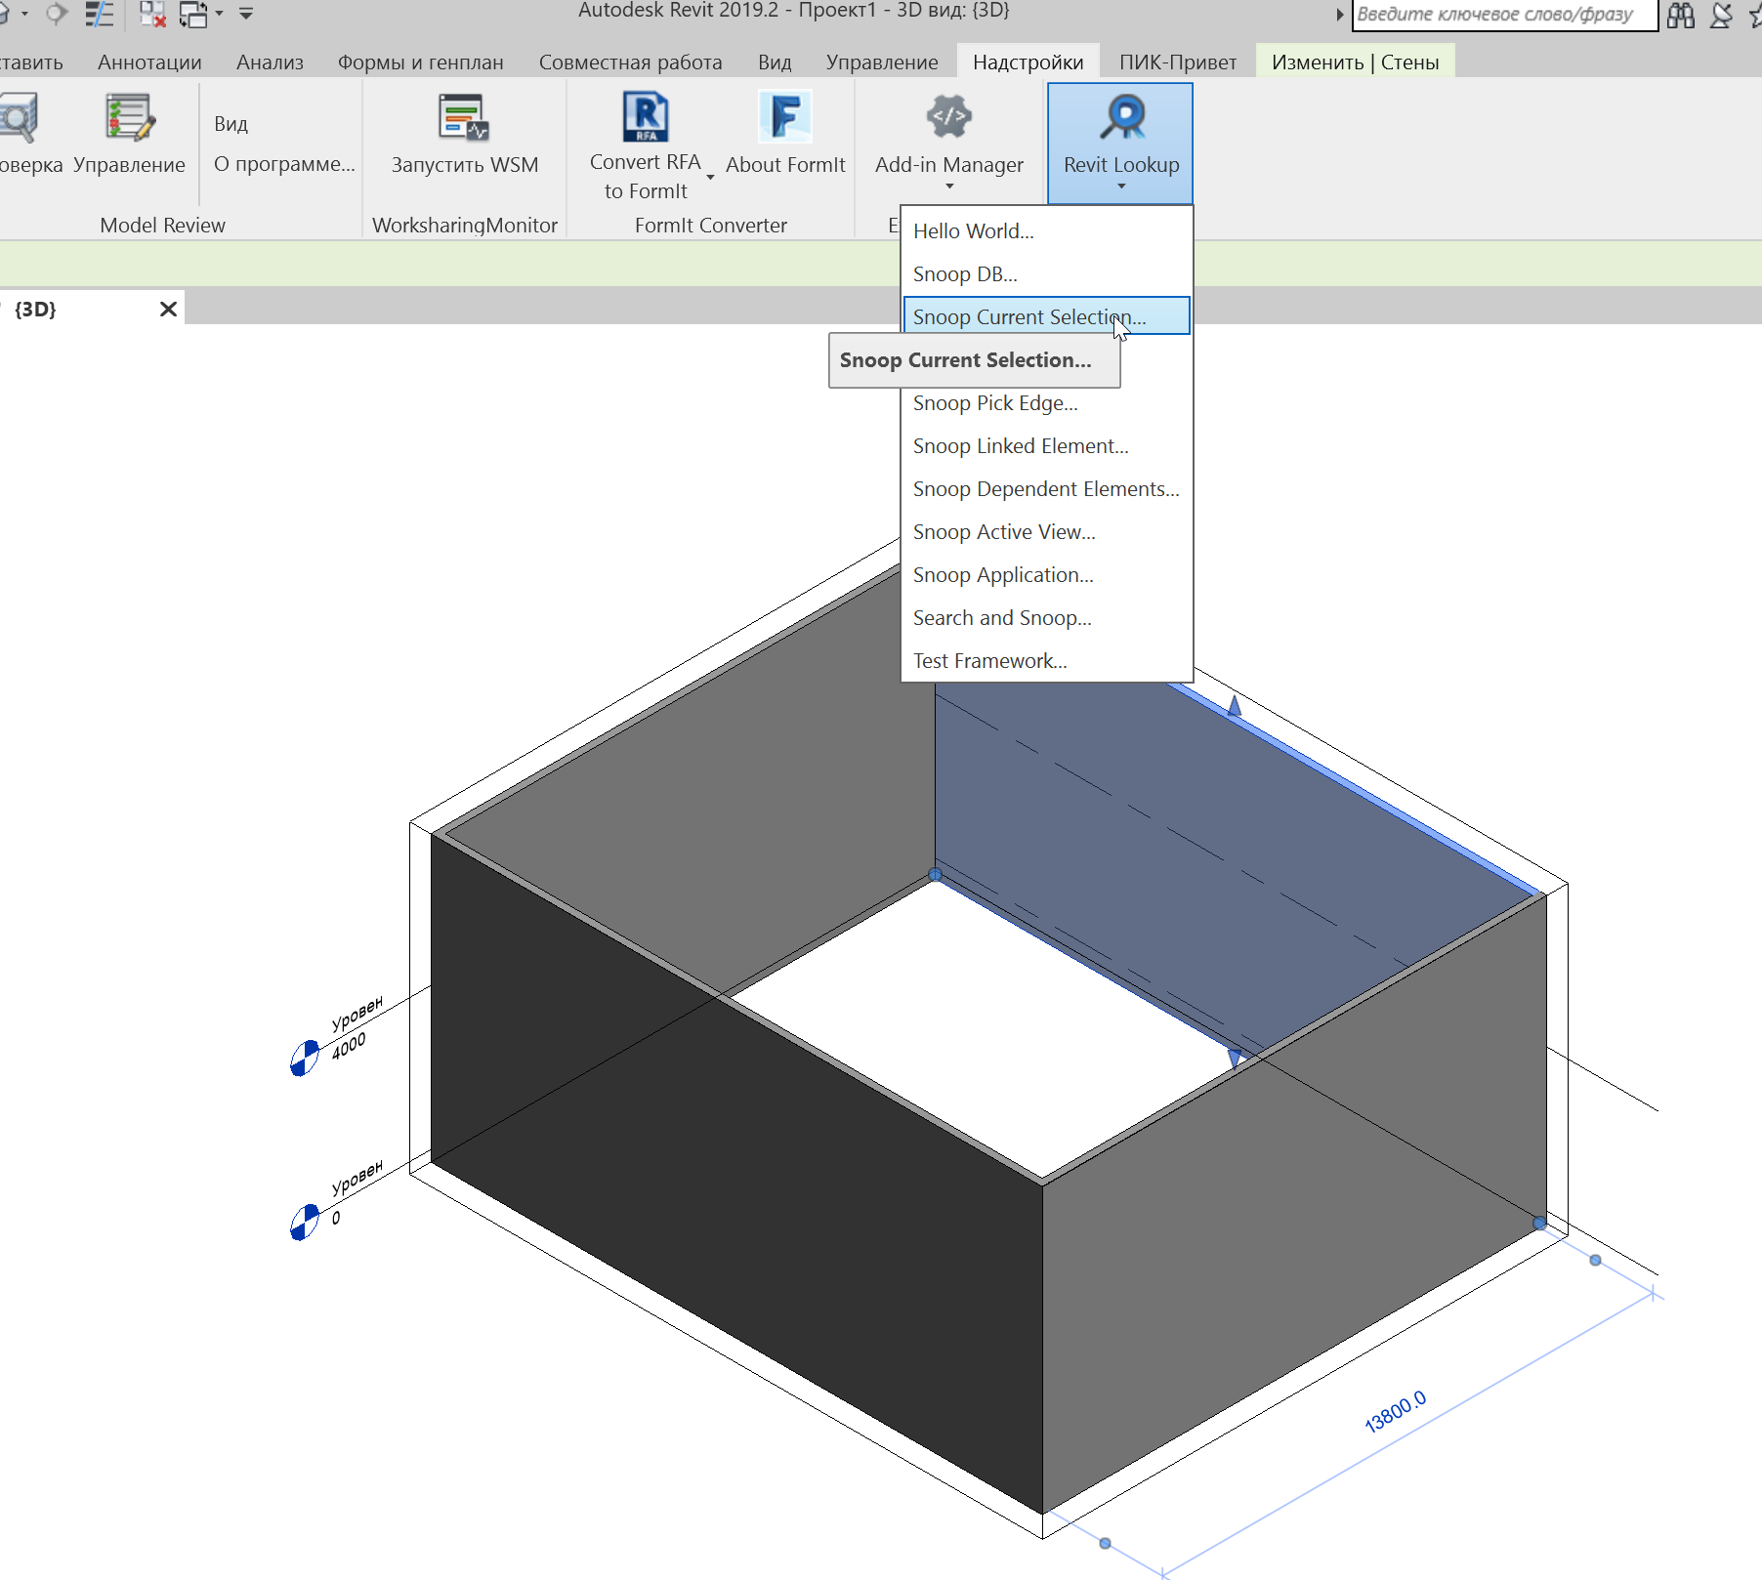Screen dimensions: 1762x1580
Task: Open the Формы и генплан tab
Action: [421, 62]
